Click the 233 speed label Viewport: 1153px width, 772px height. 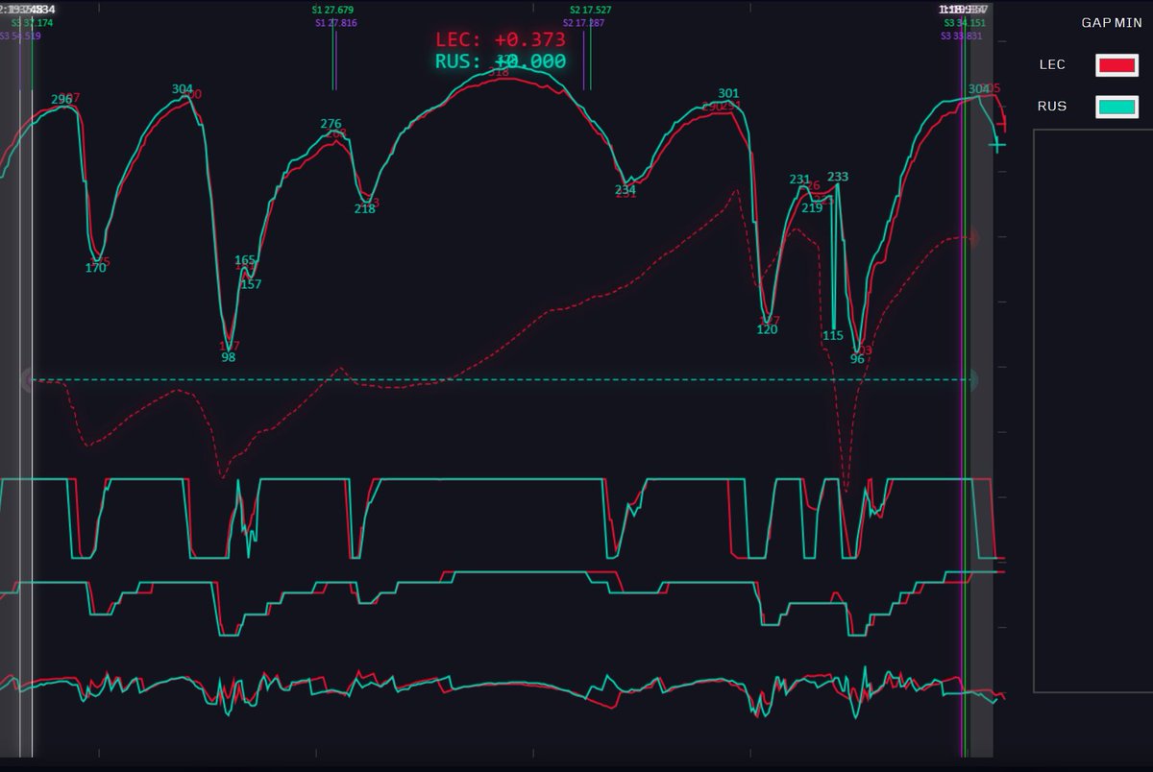[838, 177]
